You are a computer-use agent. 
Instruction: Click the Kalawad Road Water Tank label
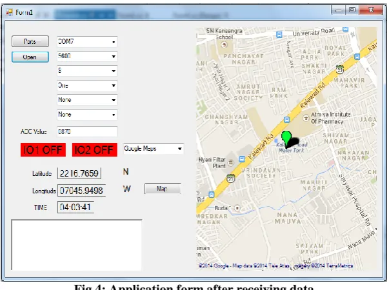[292, 148]
